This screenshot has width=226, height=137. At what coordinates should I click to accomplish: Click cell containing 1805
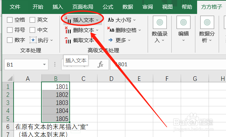pos(56,119)
